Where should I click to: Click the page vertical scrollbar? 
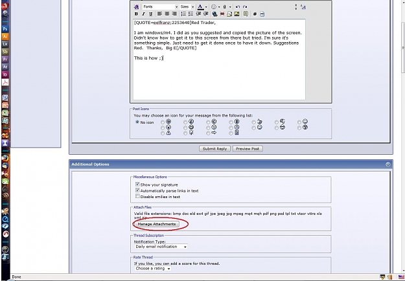click(403, 48)
